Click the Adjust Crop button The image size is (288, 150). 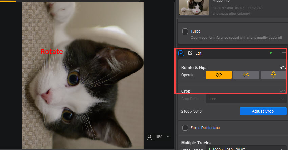pyautogui.click(x=263, y=111)
